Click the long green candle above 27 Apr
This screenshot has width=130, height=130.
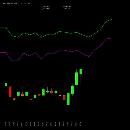coord(68,99)
